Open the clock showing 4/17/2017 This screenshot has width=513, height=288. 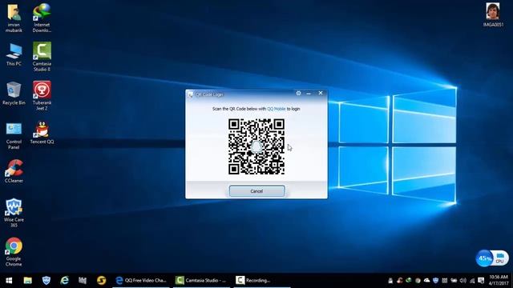[x=499, y=281]
